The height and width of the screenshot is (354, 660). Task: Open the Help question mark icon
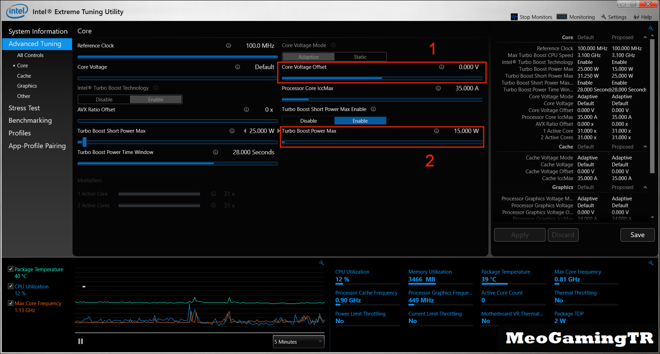click(x=637, y=17)
